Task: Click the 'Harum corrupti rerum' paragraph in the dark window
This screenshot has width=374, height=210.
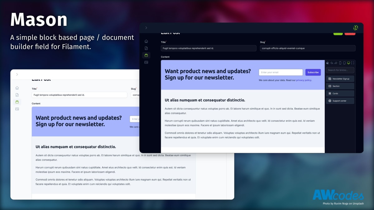Action: pyautogui.click(x=240, y=123)
